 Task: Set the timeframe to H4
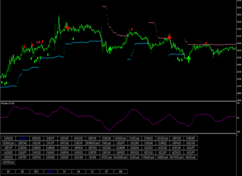coord(78,172)
